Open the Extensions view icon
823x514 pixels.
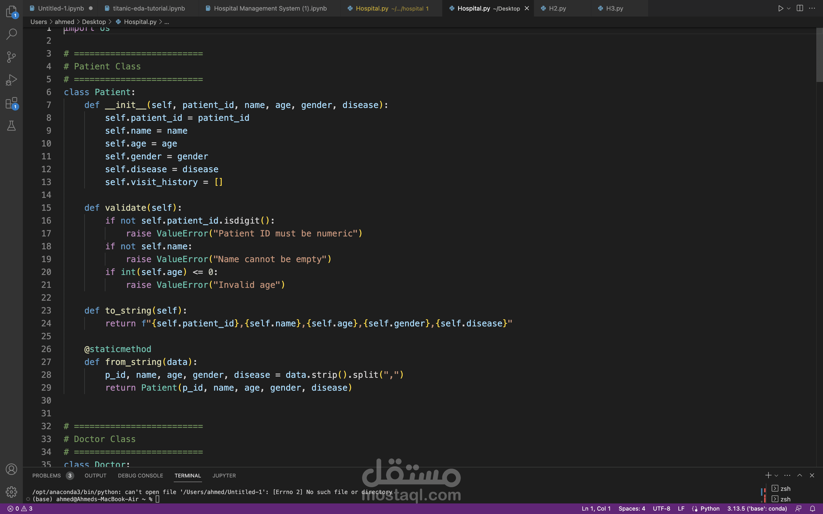pyautogui.click(x=11, y=103)
